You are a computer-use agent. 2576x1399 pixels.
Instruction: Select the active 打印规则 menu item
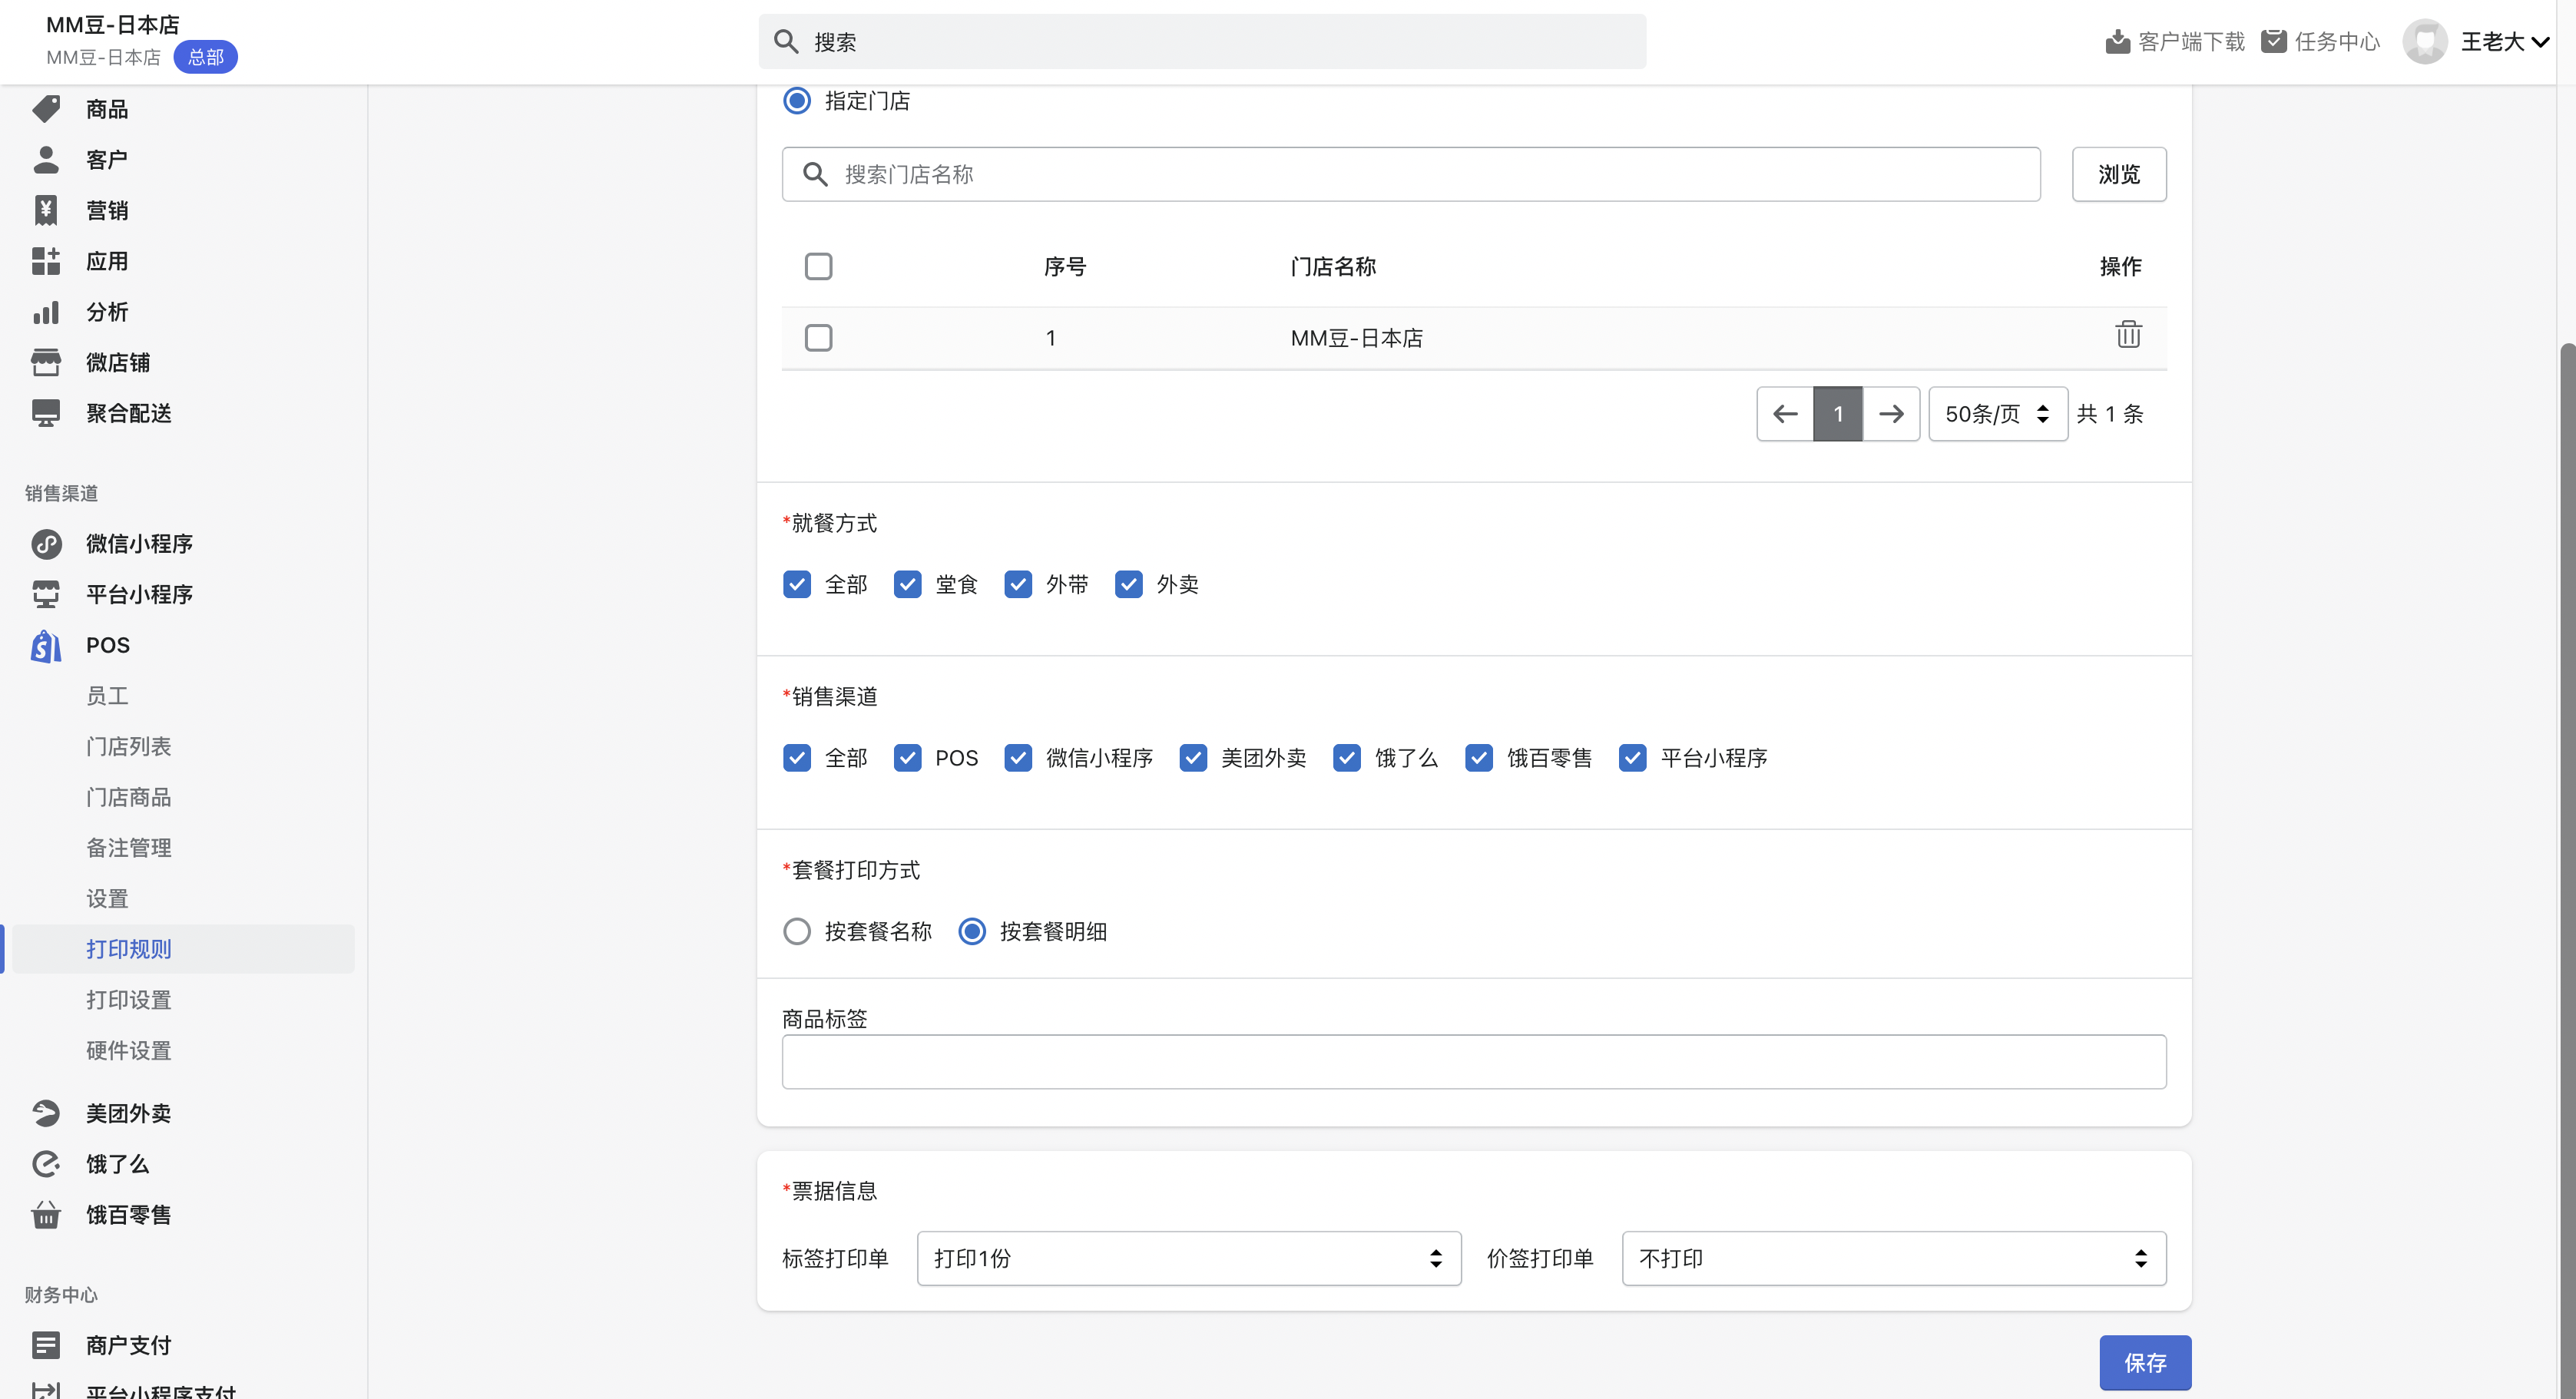pos(183,949)
